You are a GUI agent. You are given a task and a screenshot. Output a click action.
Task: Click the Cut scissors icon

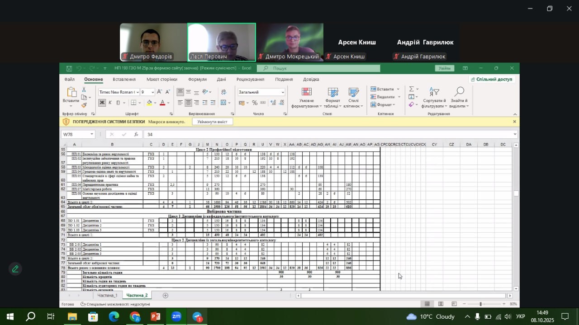pos(84,89)
